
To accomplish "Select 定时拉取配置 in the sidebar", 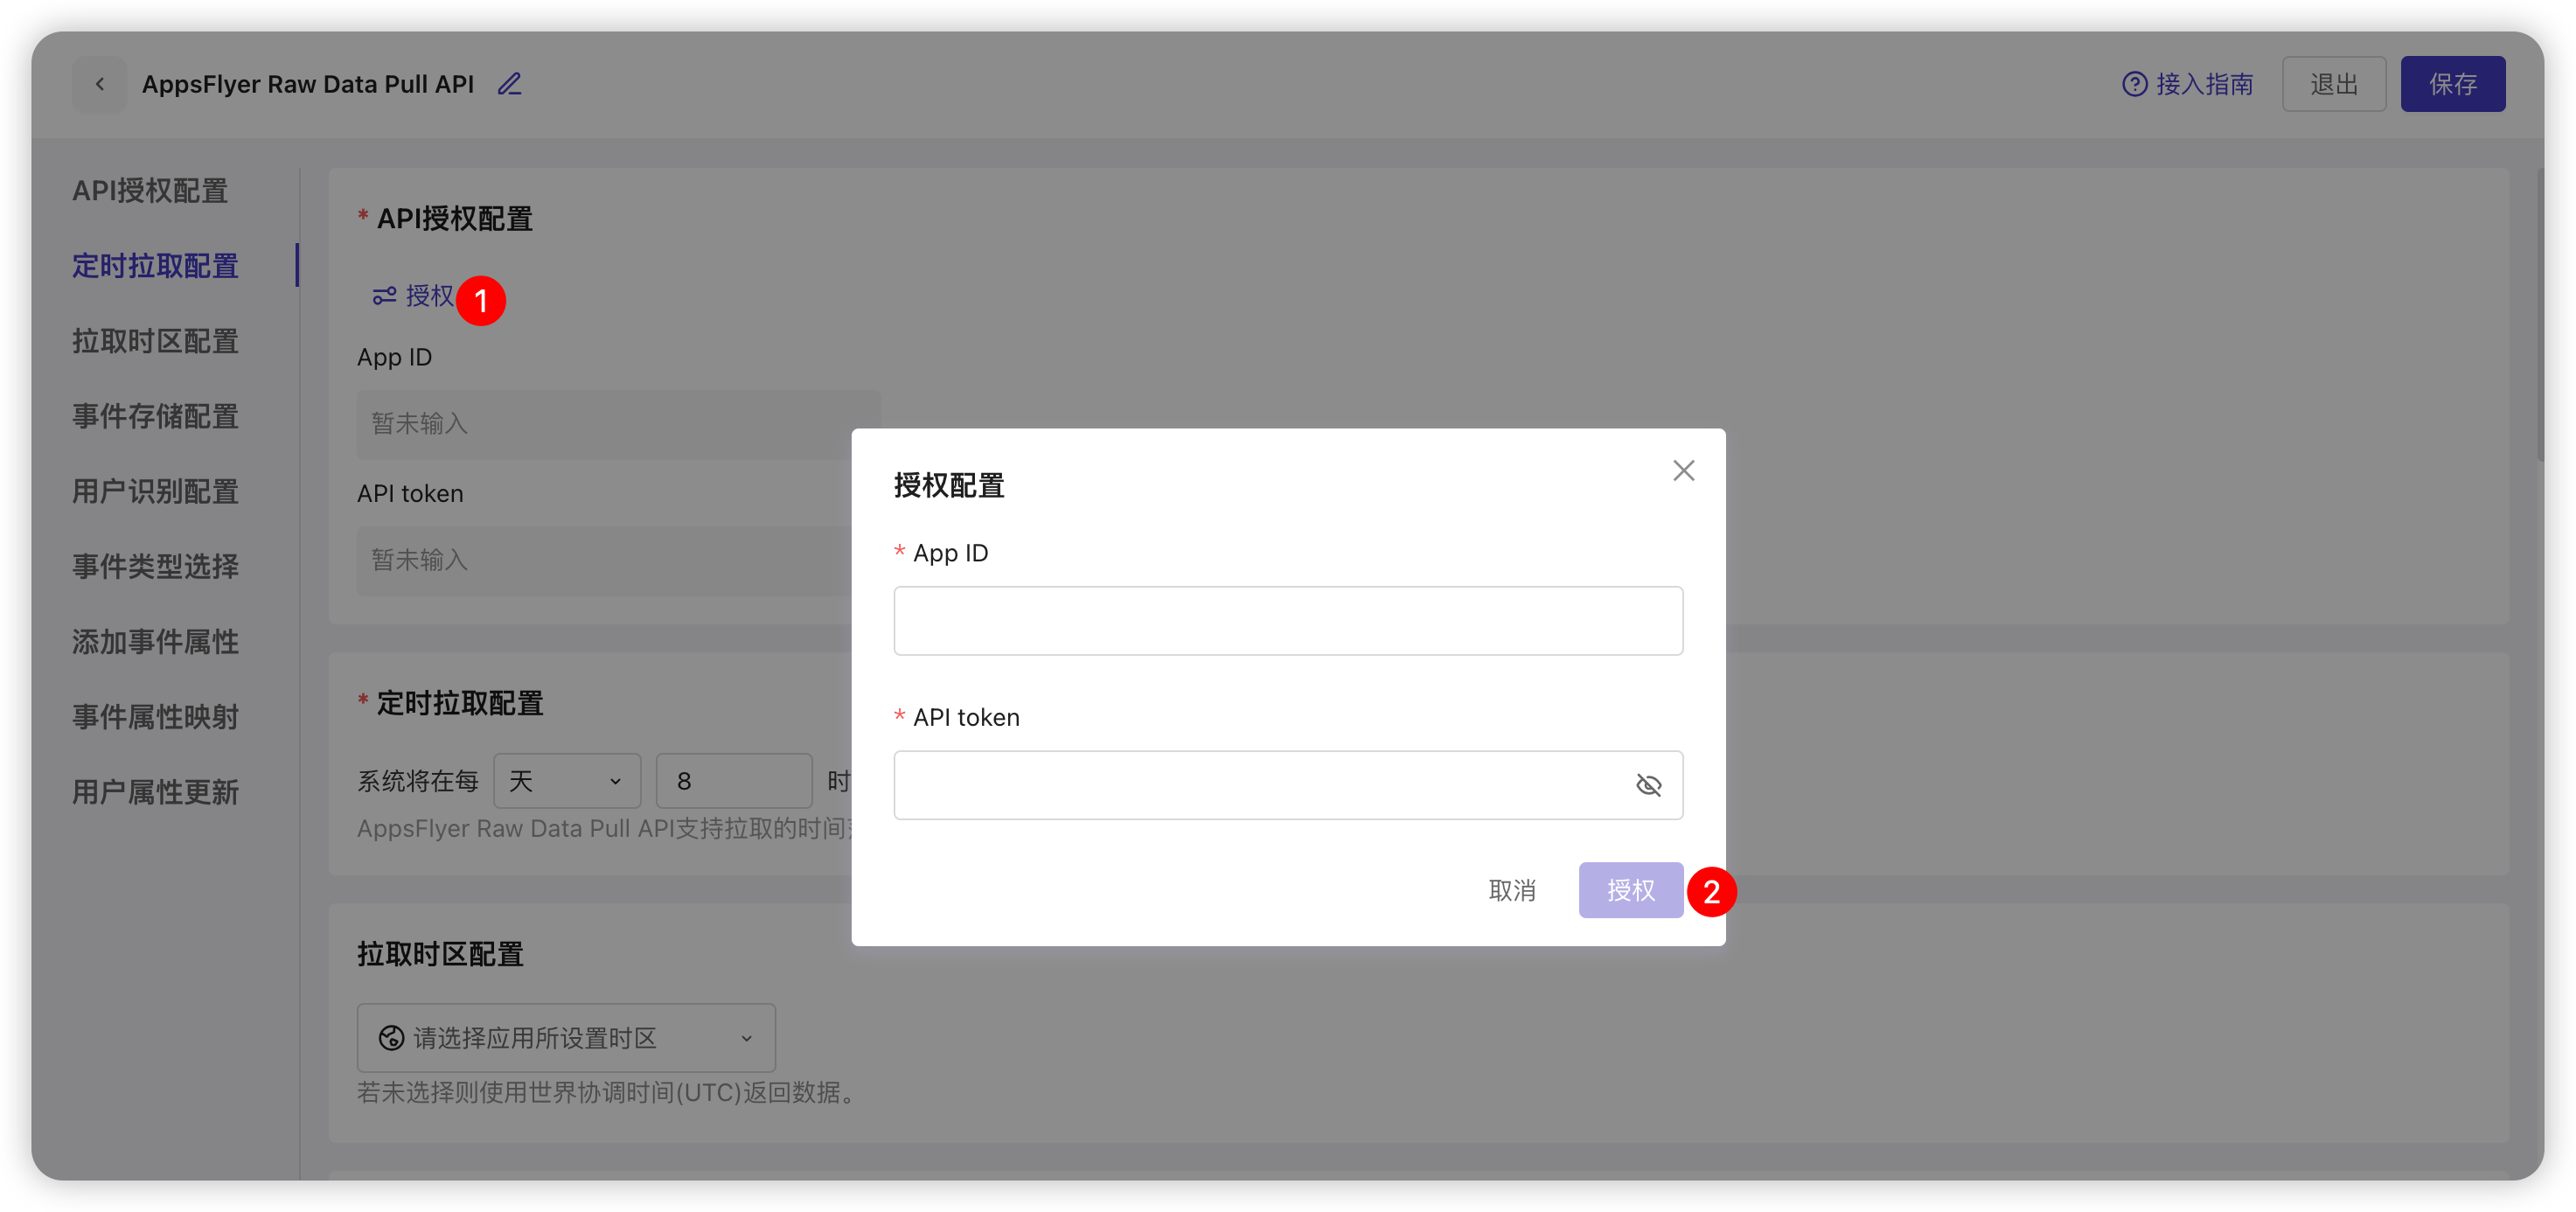I will [155, 266].
